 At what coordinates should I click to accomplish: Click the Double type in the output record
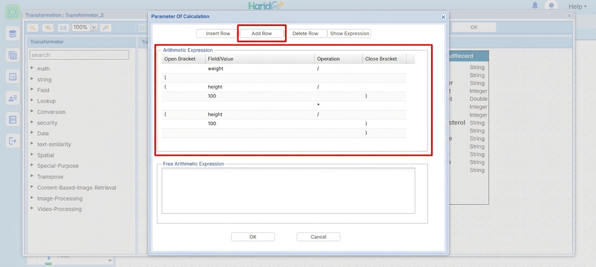[478, 99]
